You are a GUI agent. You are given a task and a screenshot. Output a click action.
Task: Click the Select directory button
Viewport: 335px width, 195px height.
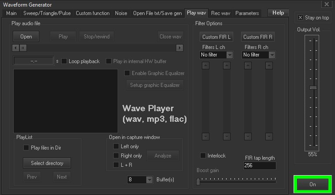point(47,163)
